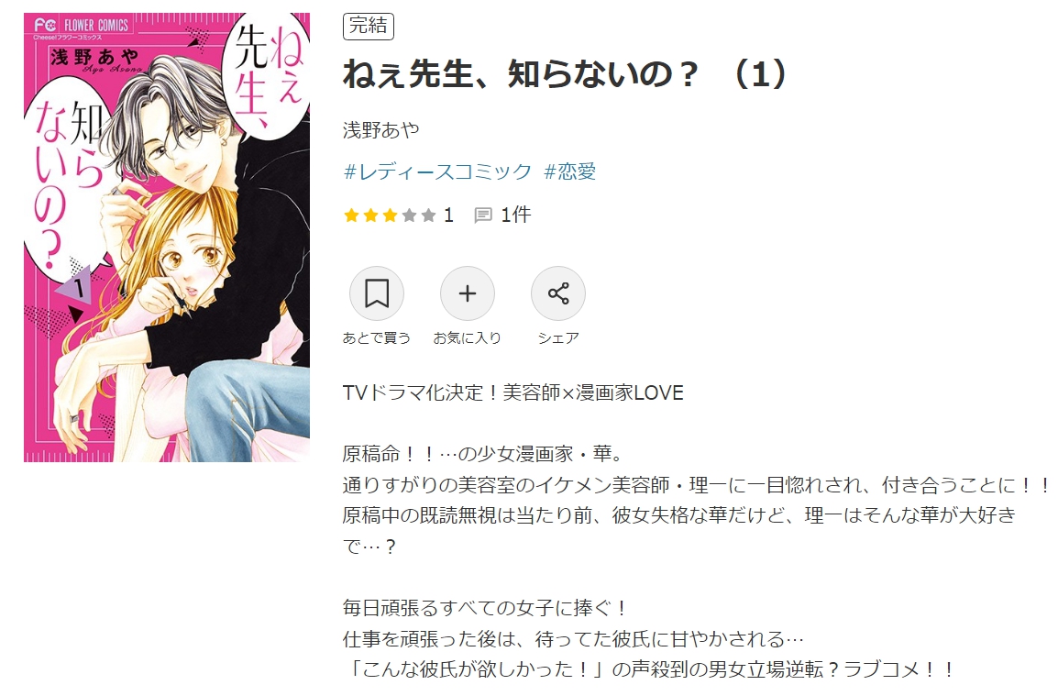Click the rating score number beside stars
The height and width of the screenshot is (696, 1058).
coord(448,215)
